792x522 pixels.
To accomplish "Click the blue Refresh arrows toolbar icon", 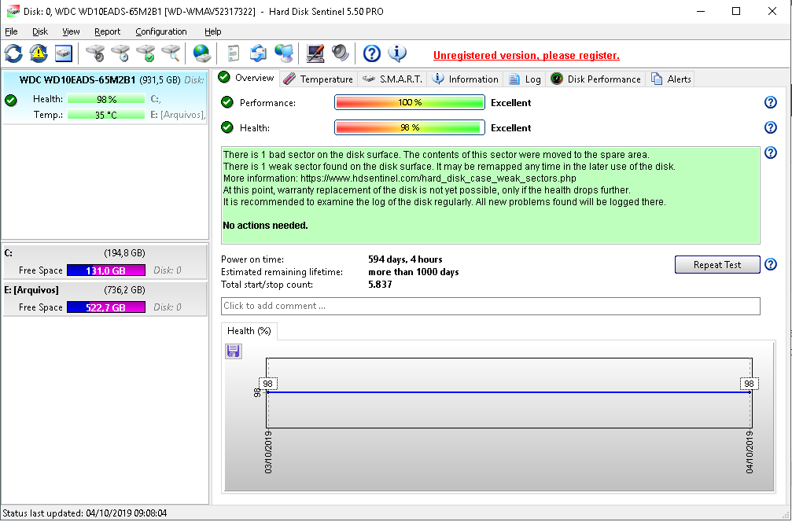I will (x=13, y=53).
